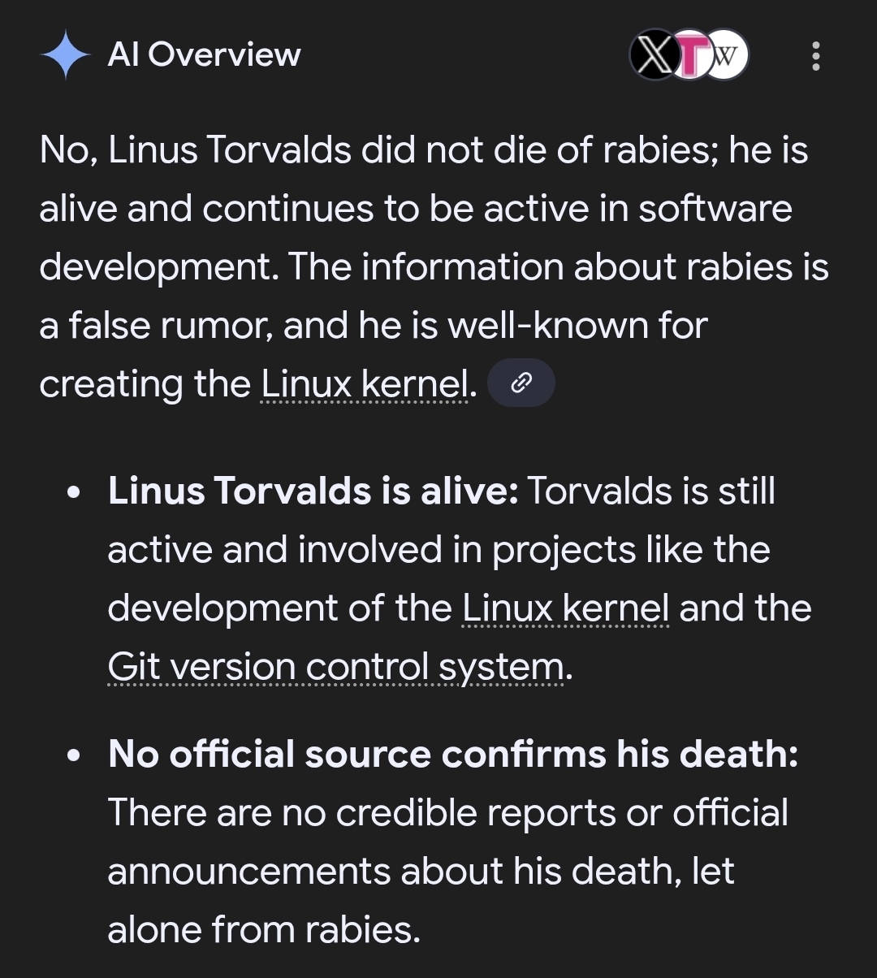
Task: Click the blue sparkle AI Overview icon
Action: click(65, 55)
